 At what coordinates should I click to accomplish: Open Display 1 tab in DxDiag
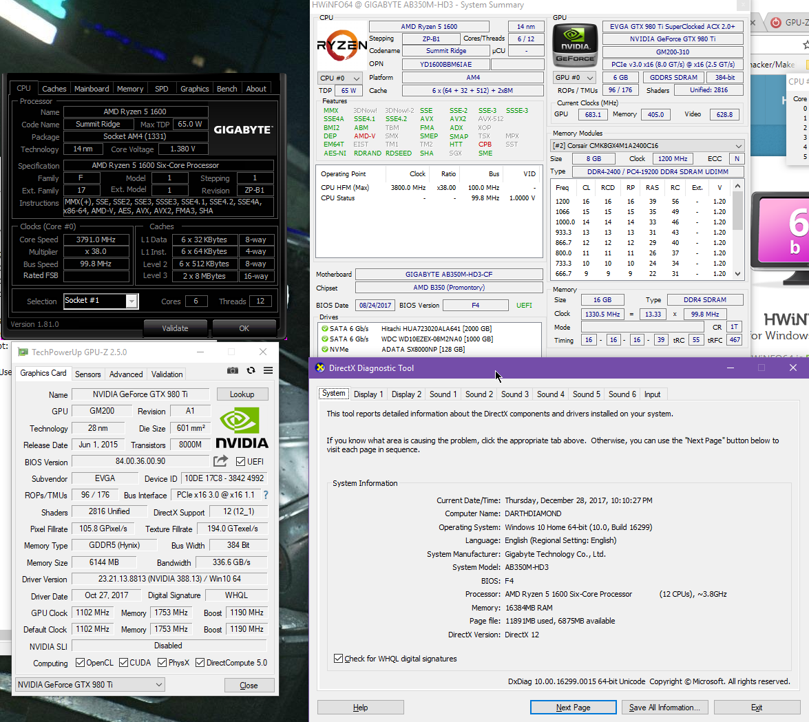(368, 394)
